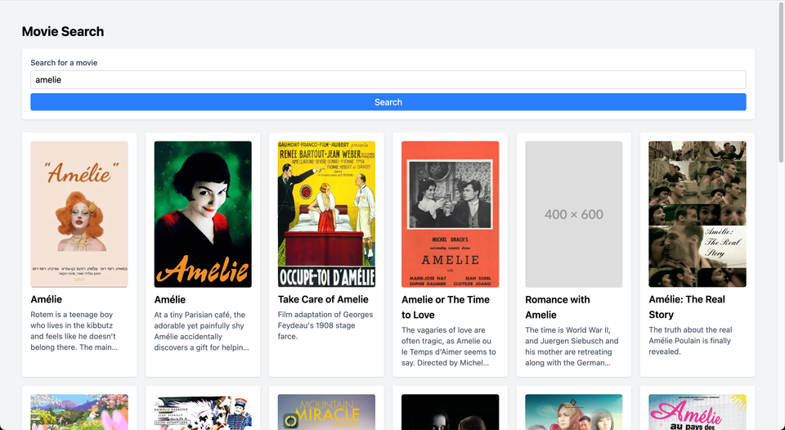Open the pink "Amélie" drag queen poster
The height and width of the screenshot is (430, 785).
pos(79,214)
